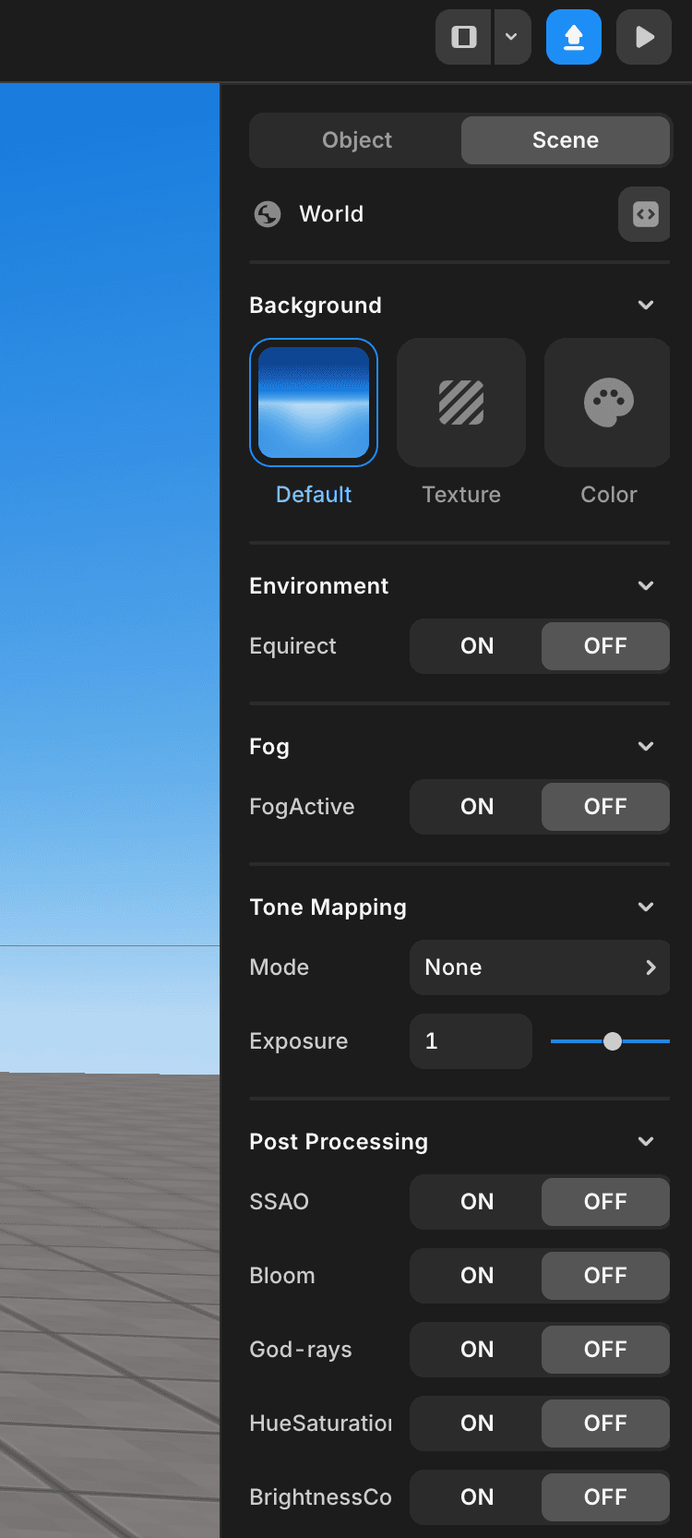Choose the Default sky background thumbnail

point(314,403)
